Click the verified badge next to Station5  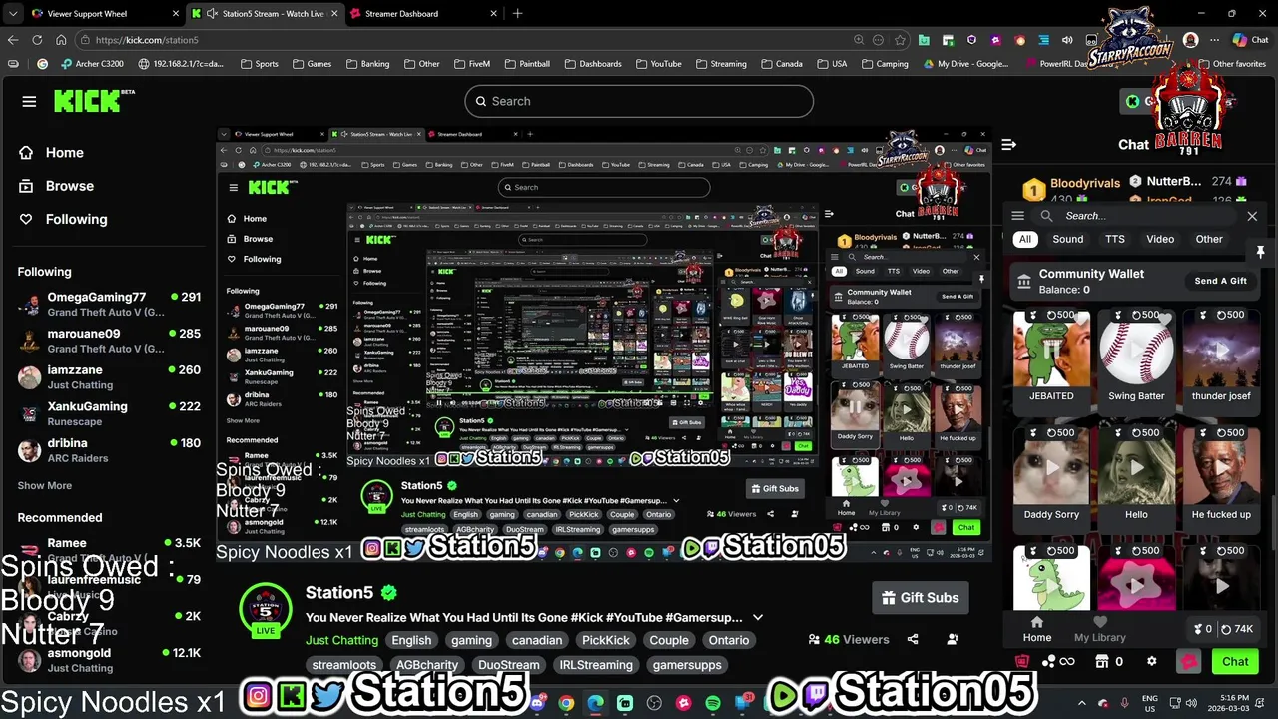tap(389, 593)
